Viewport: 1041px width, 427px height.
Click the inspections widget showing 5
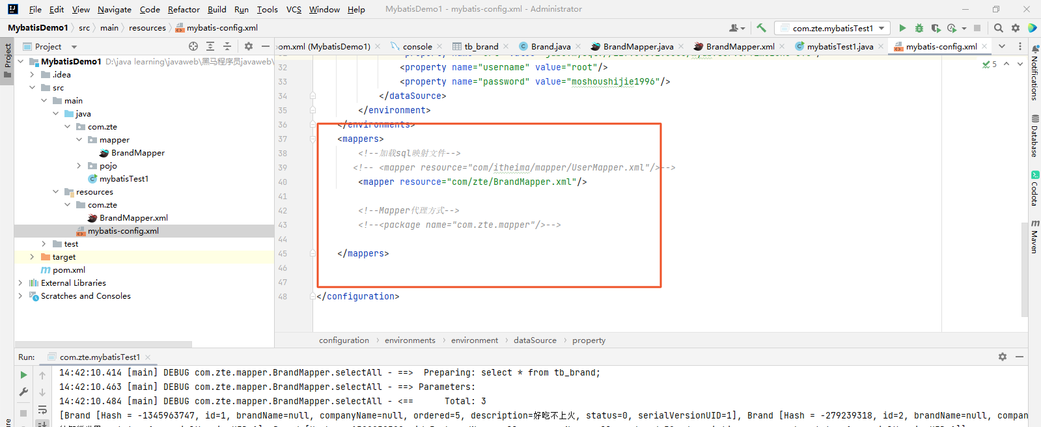(x=990, y=64)
